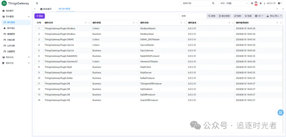
Task: Open the 列 columns dropdown
Action: 259,16
